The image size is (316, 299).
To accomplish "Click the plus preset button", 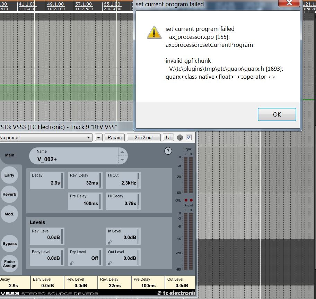I will (98, 137).
